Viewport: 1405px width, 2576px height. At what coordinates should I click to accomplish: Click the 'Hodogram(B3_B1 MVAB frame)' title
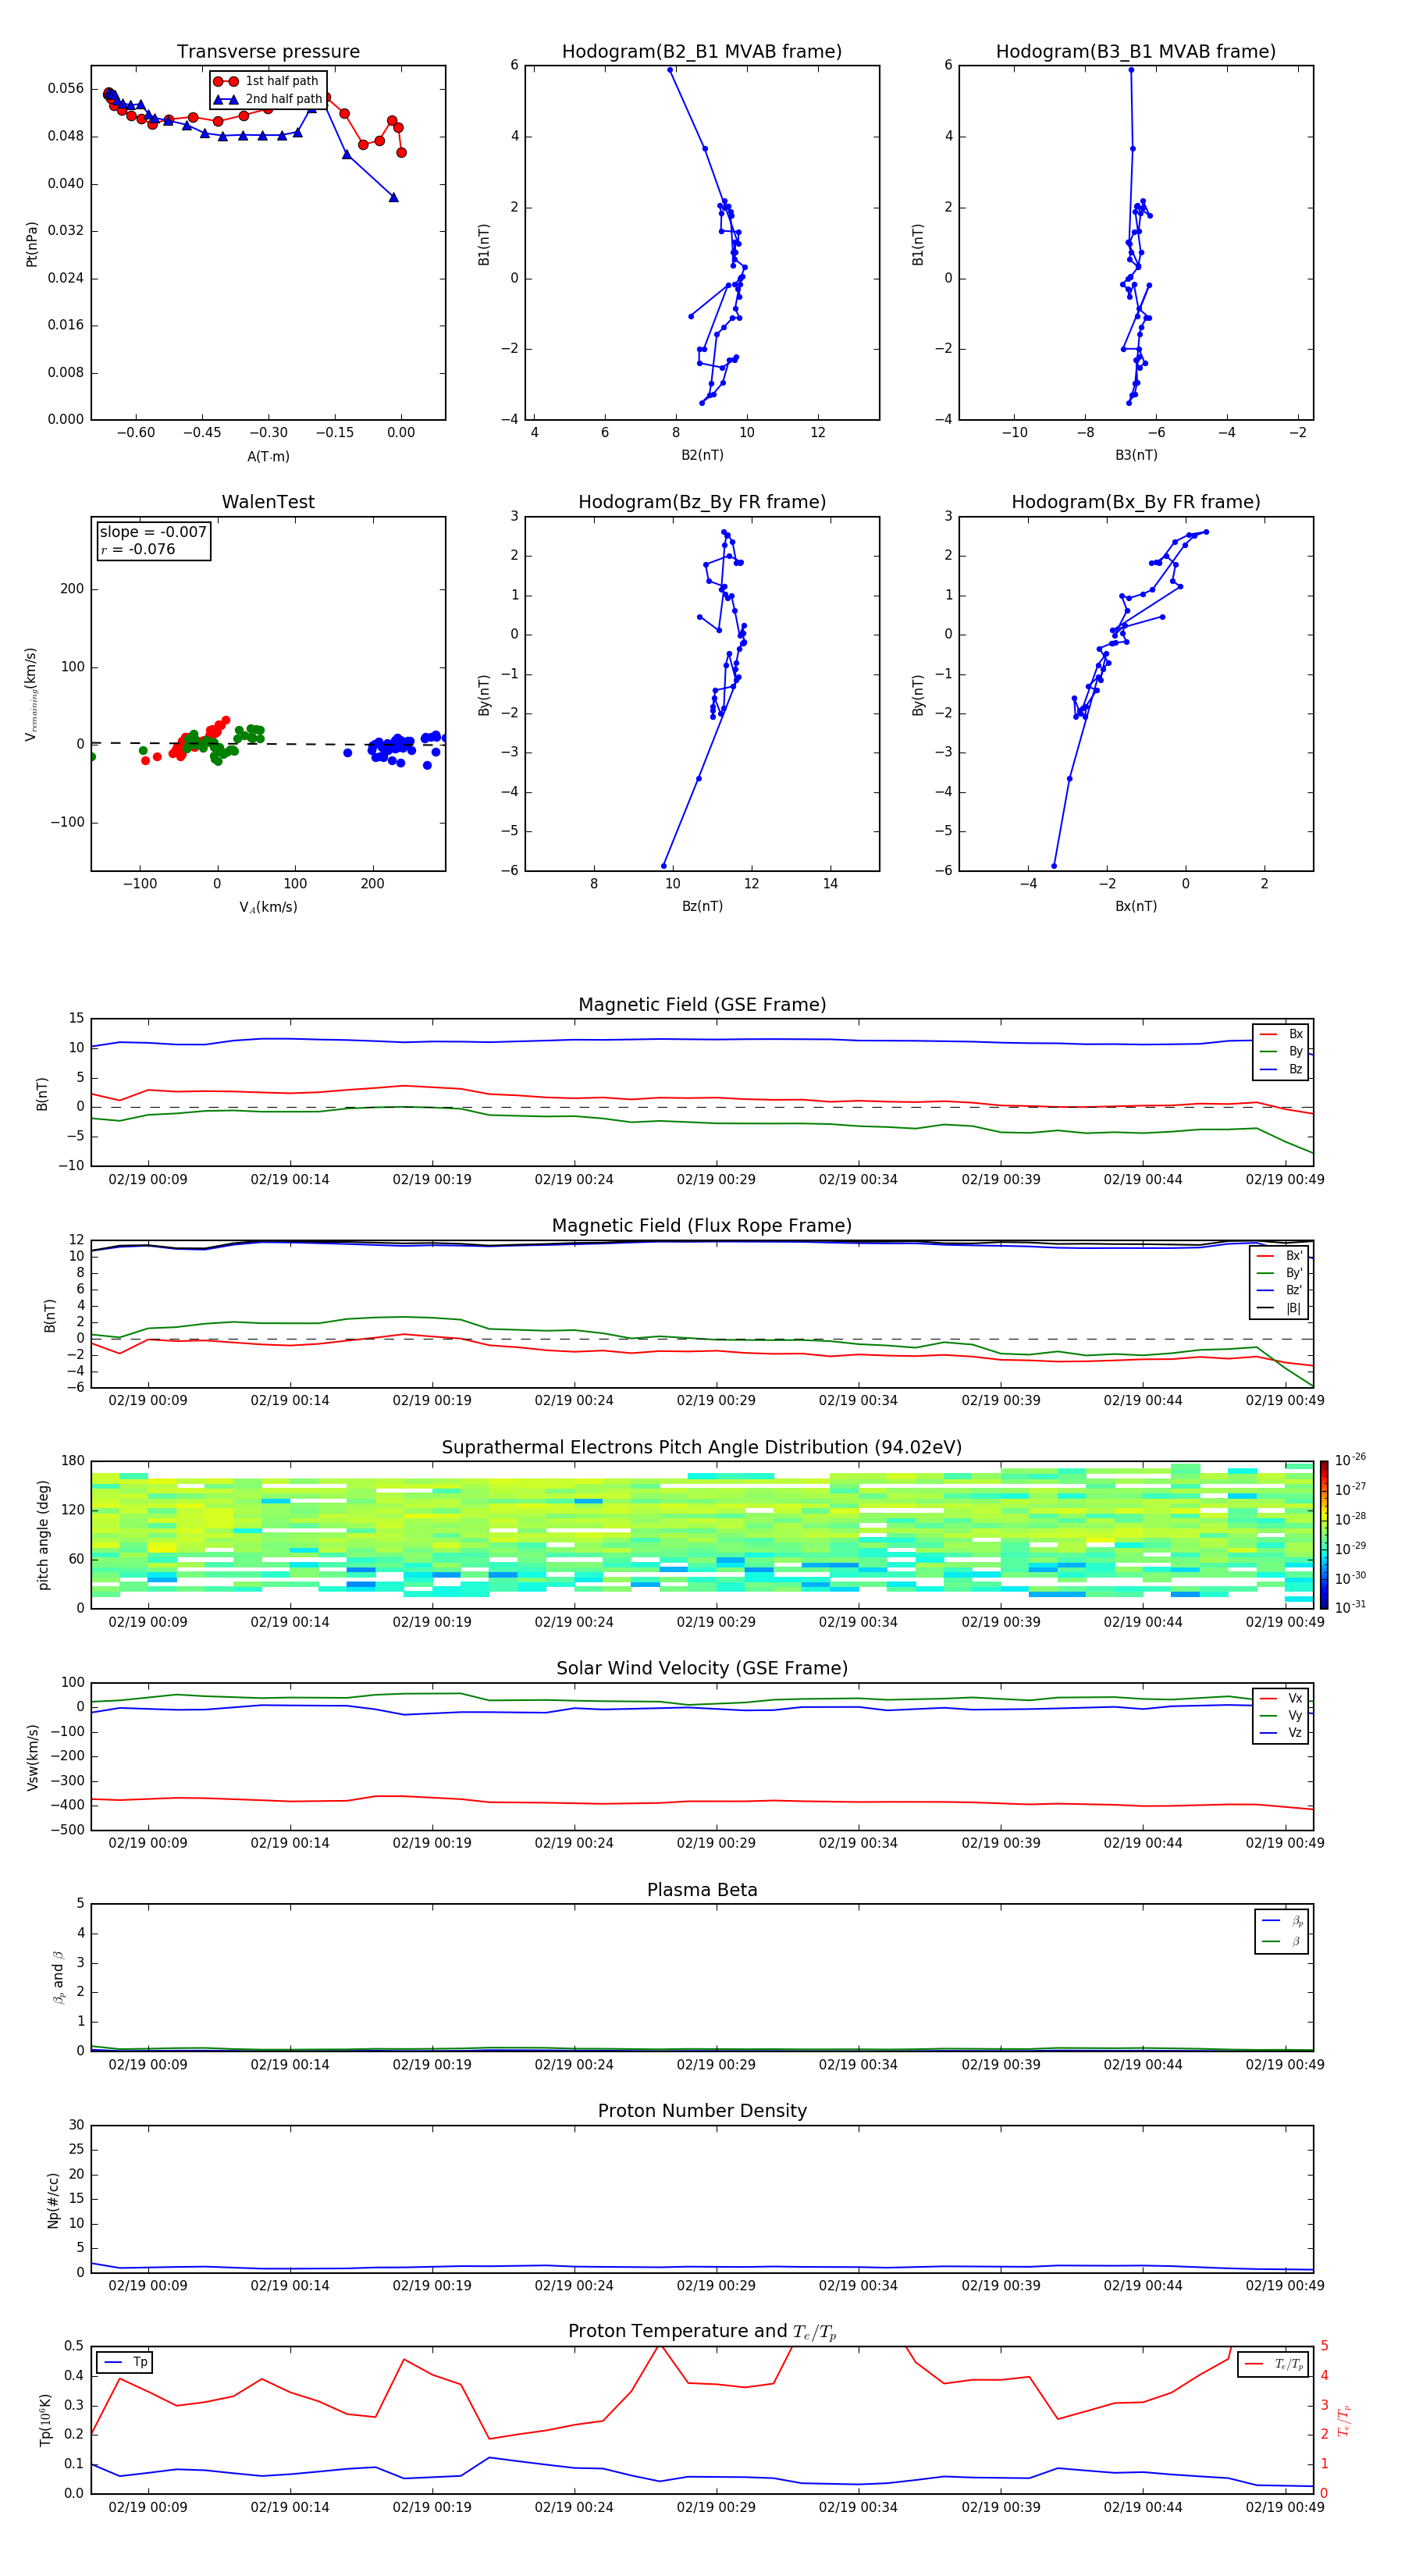(1136, 52)
